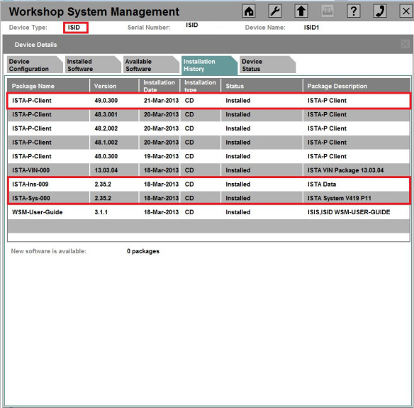The width and height of the screenshot is (414, 408).
Task: Click the 0 packages value
Action: click(142, 251)
